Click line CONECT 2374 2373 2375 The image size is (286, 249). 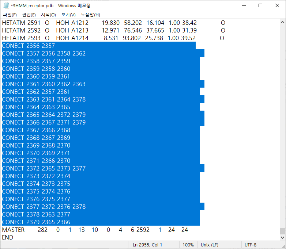pos(36,184)
